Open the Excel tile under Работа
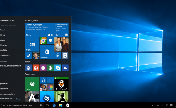This screenshot has height=108, width=176. 50,68
